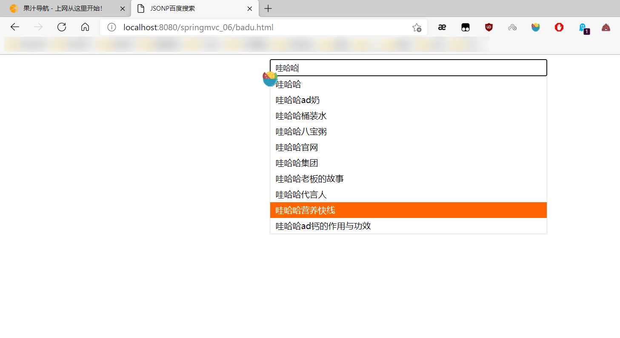This screenshot has width=620, height=338.
Task: Click the browser back arrow button
Action: tap(15, 27)
